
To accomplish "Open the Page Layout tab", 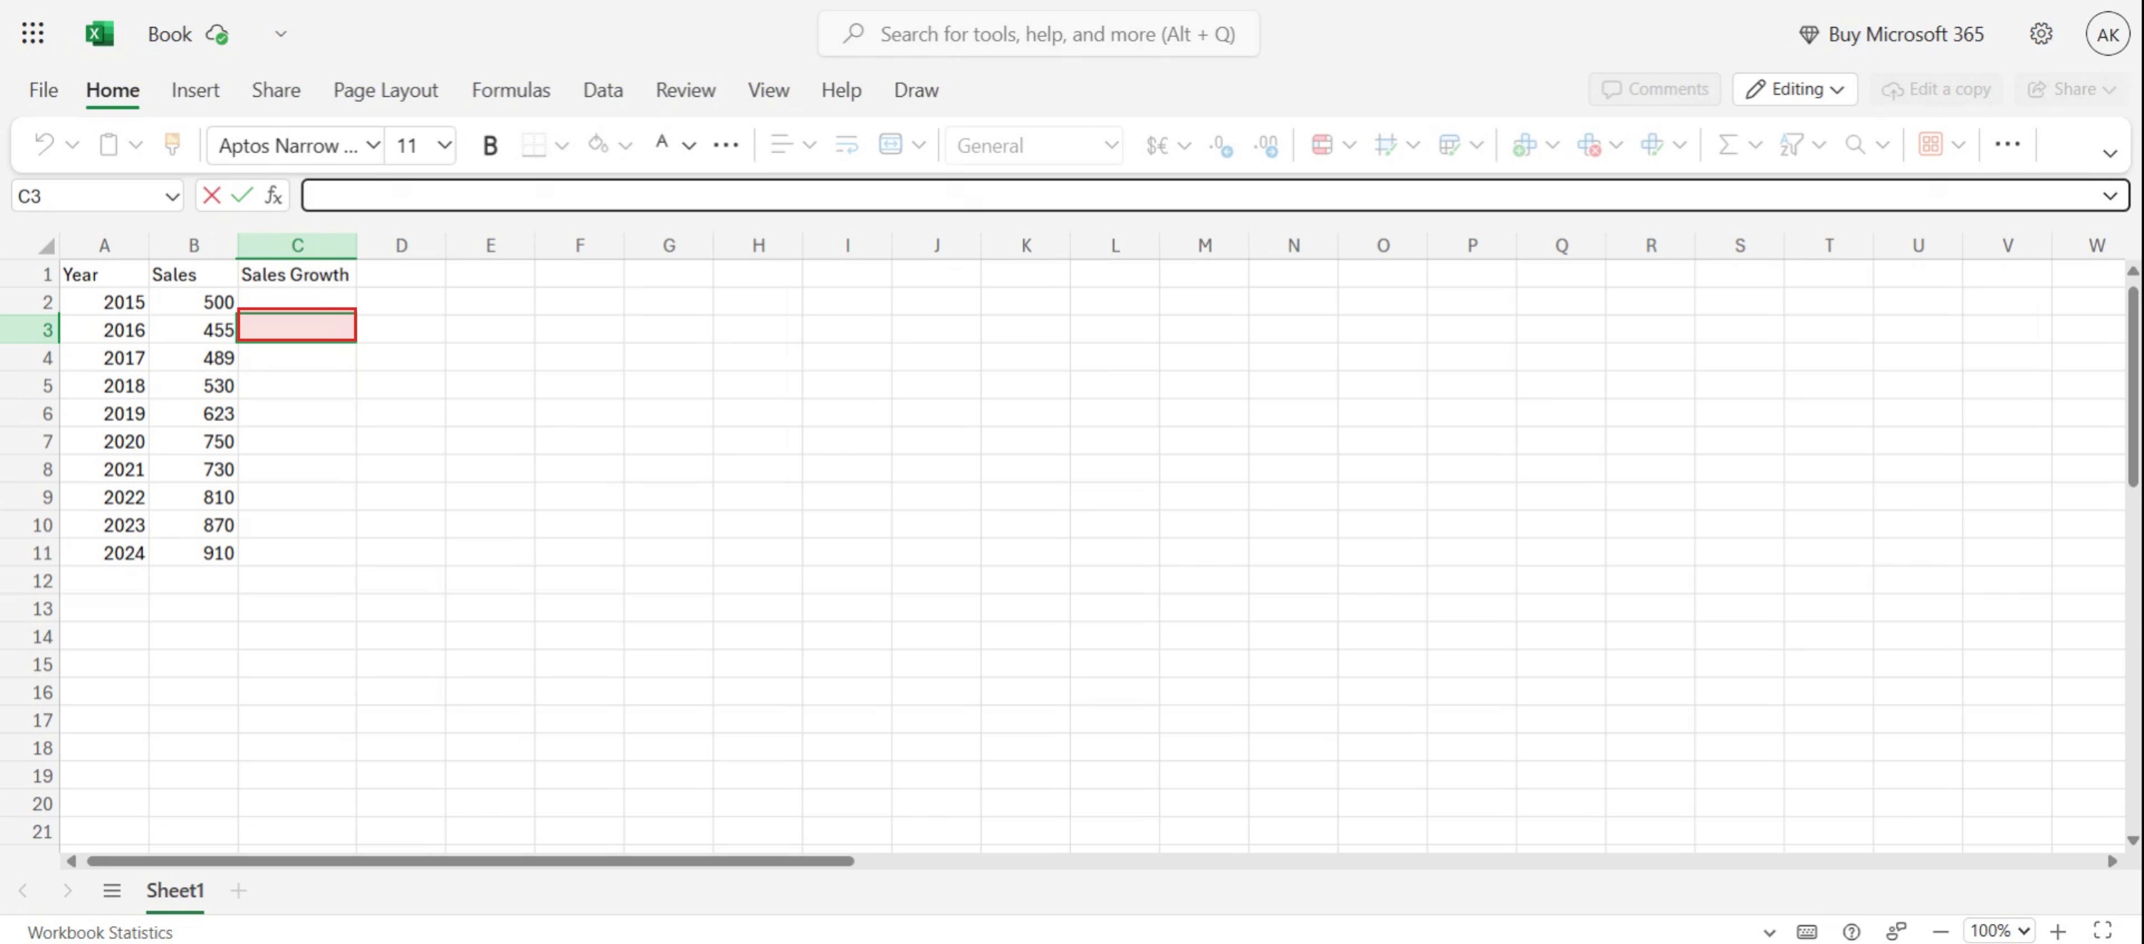I will click(x=386, y=90).
